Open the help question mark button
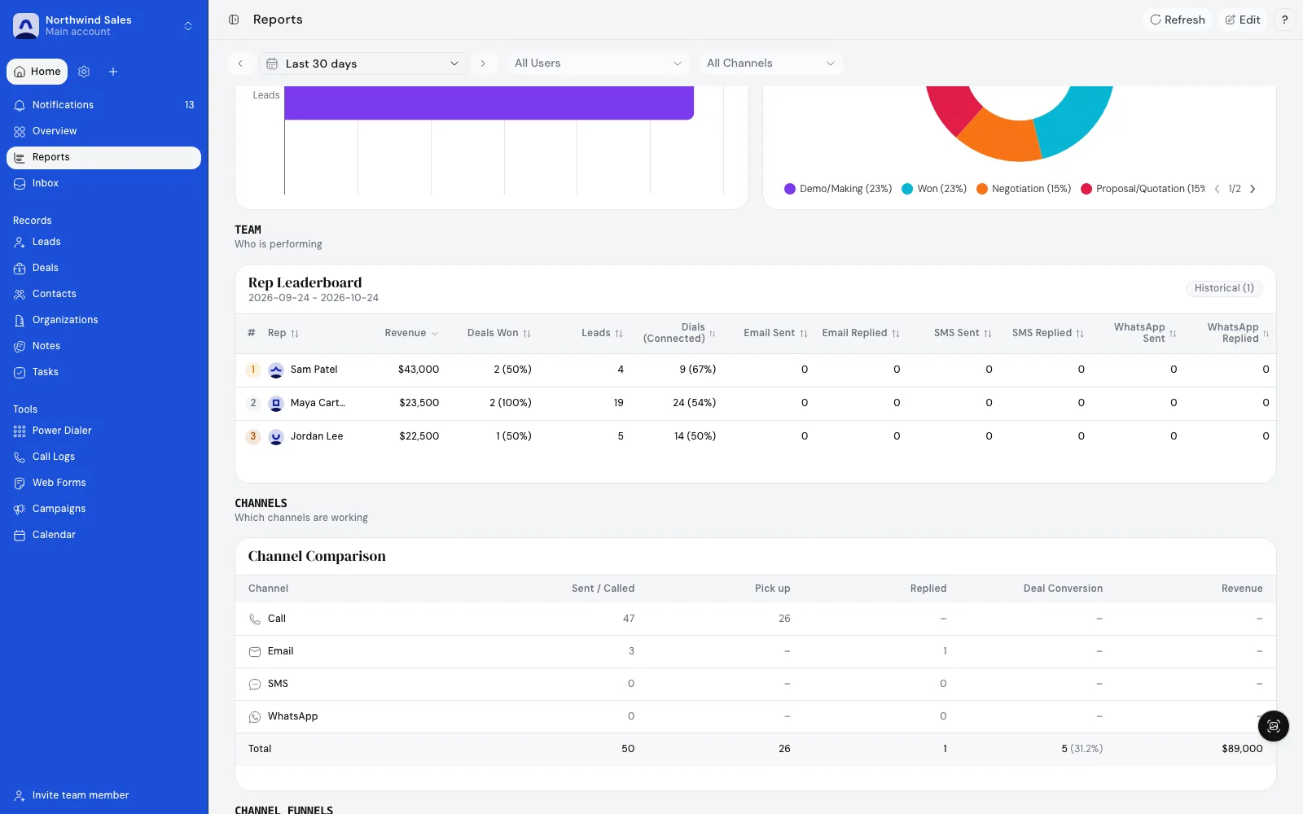 pyautogui.click(x=1284, y=20)
